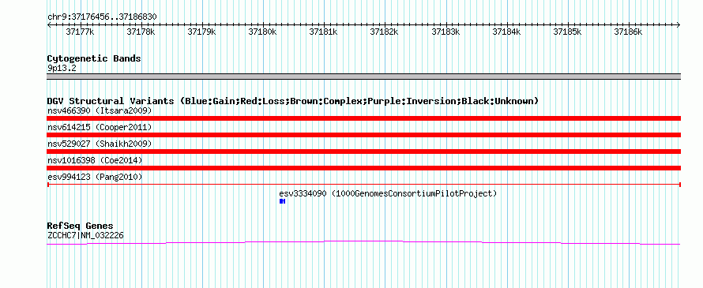Click the nsv529027 (Shaikh2009) variant label

pyautogui.click(x=100, y=144)
